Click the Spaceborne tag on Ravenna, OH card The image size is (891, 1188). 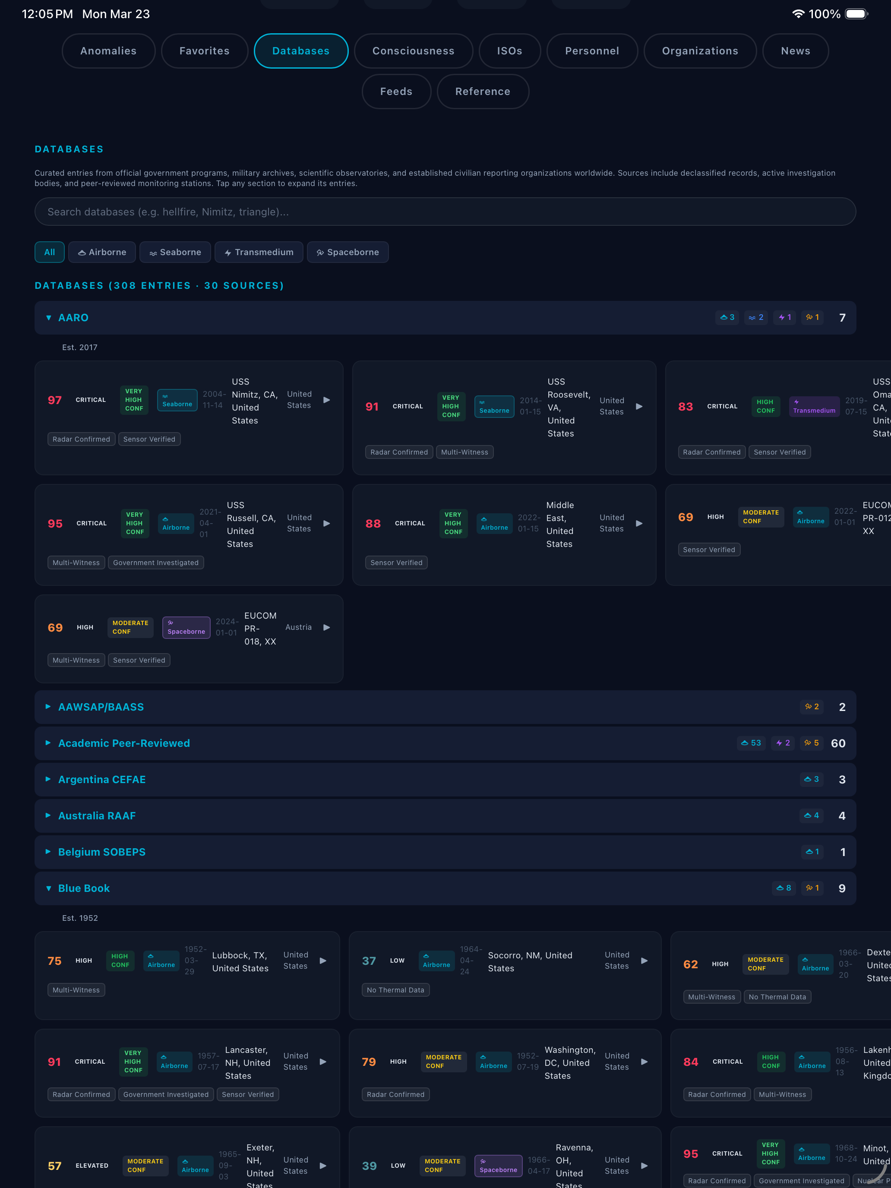coord(499,1166)
